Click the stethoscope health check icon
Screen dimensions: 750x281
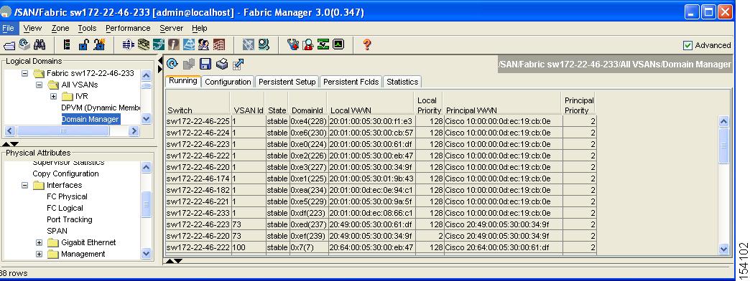[x=292, y=45]
